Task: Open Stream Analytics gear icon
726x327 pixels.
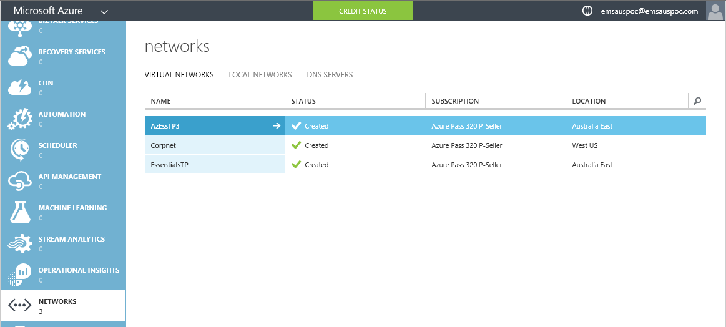Action: point(20,243)
